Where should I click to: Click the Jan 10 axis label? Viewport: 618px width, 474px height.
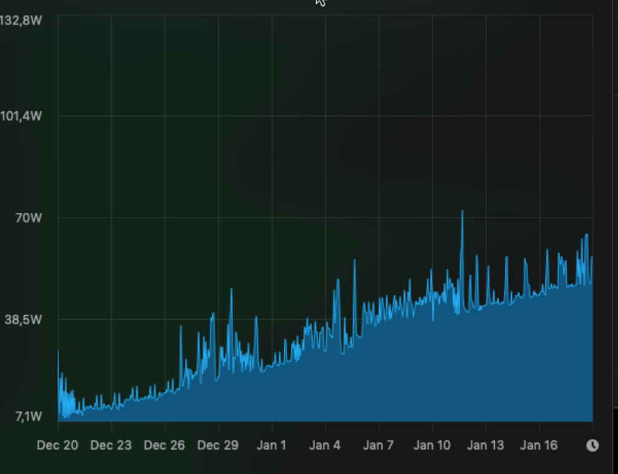[432, 446]
